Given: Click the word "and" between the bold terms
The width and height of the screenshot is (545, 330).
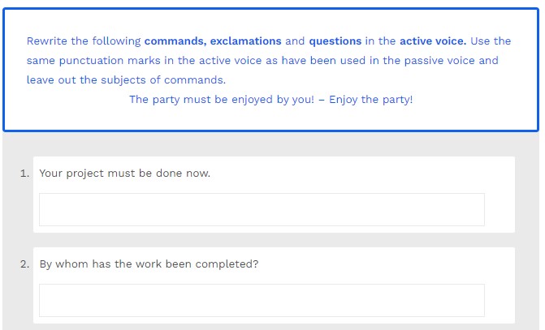Looking at the screenshot, I should click(295, 41).
